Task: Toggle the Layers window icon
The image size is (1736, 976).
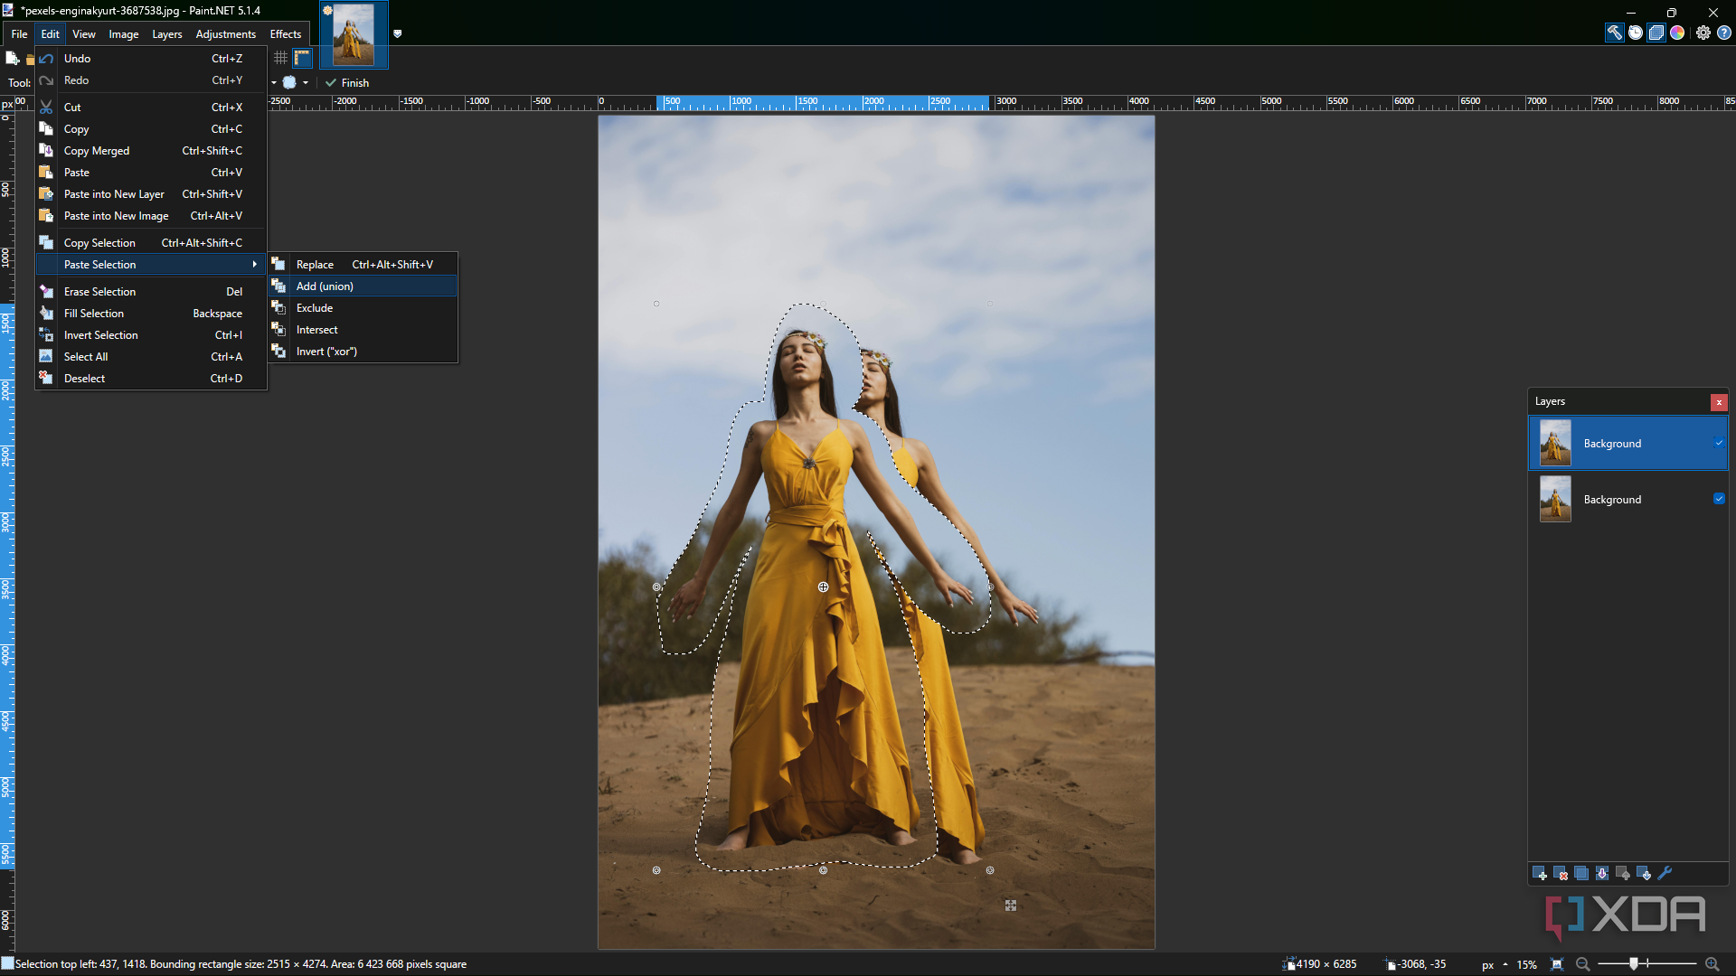Action: pyautogui.click(x=1656, y=33)
